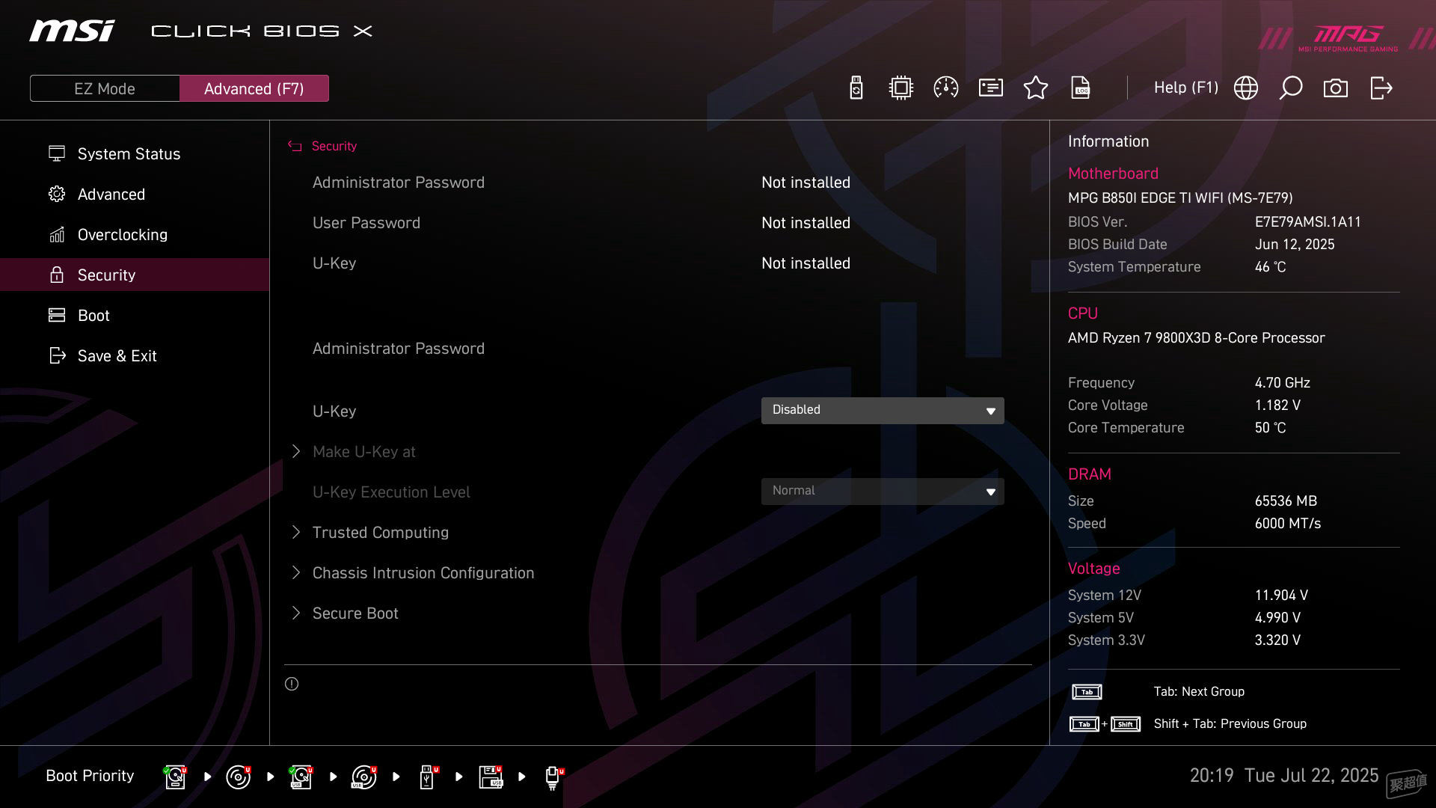This screenshot has width=1436, height=808.
Task: Click the Administrator Password 'Not installed' status
Action: (x=806, y=182)
